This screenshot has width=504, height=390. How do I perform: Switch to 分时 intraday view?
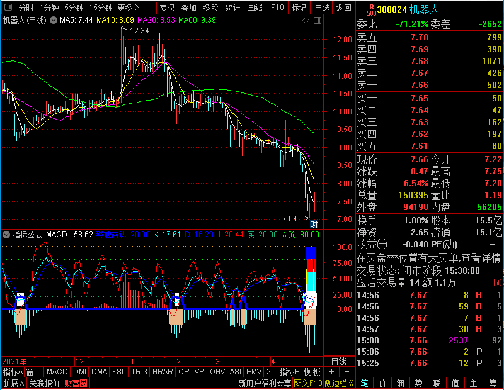coord(26,8)
